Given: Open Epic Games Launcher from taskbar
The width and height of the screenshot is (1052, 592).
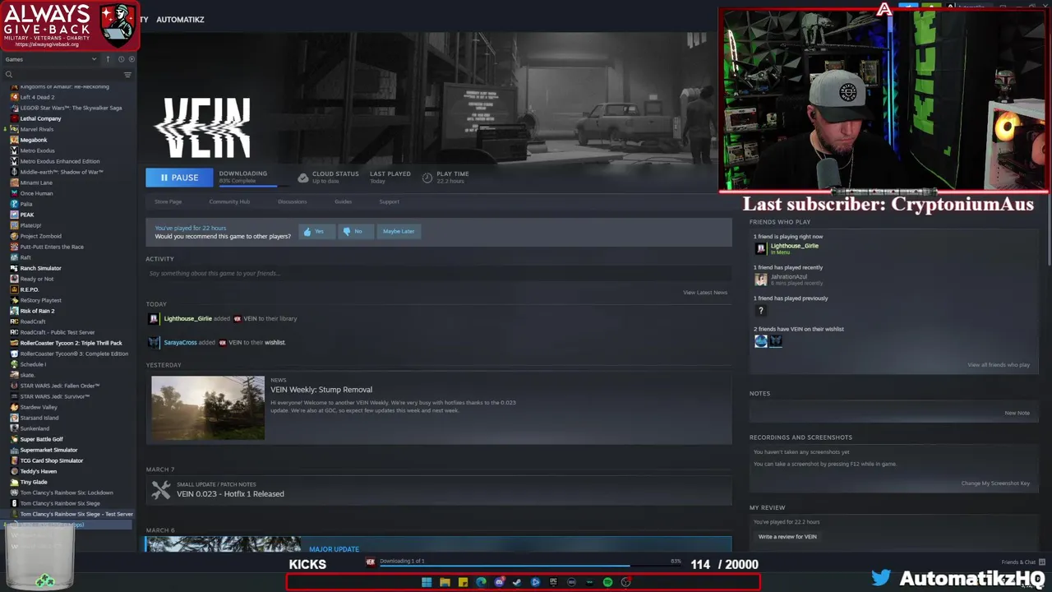Looking at the screenshot, I should coord(553,582).
